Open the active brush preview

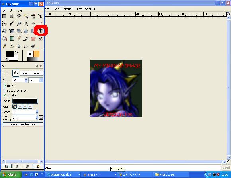tap(30, 54)
